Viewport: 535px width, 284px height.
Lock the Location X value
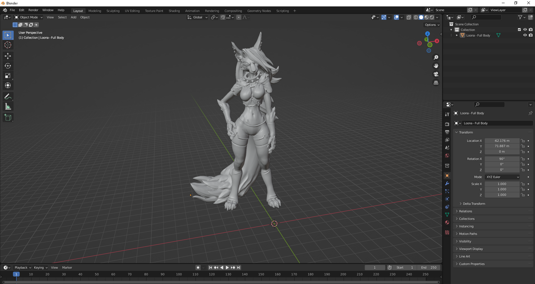pos(523,141)
